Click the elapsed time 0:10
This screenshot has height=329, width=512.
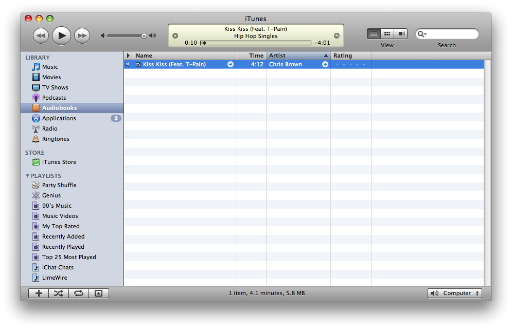click(191, 43)
